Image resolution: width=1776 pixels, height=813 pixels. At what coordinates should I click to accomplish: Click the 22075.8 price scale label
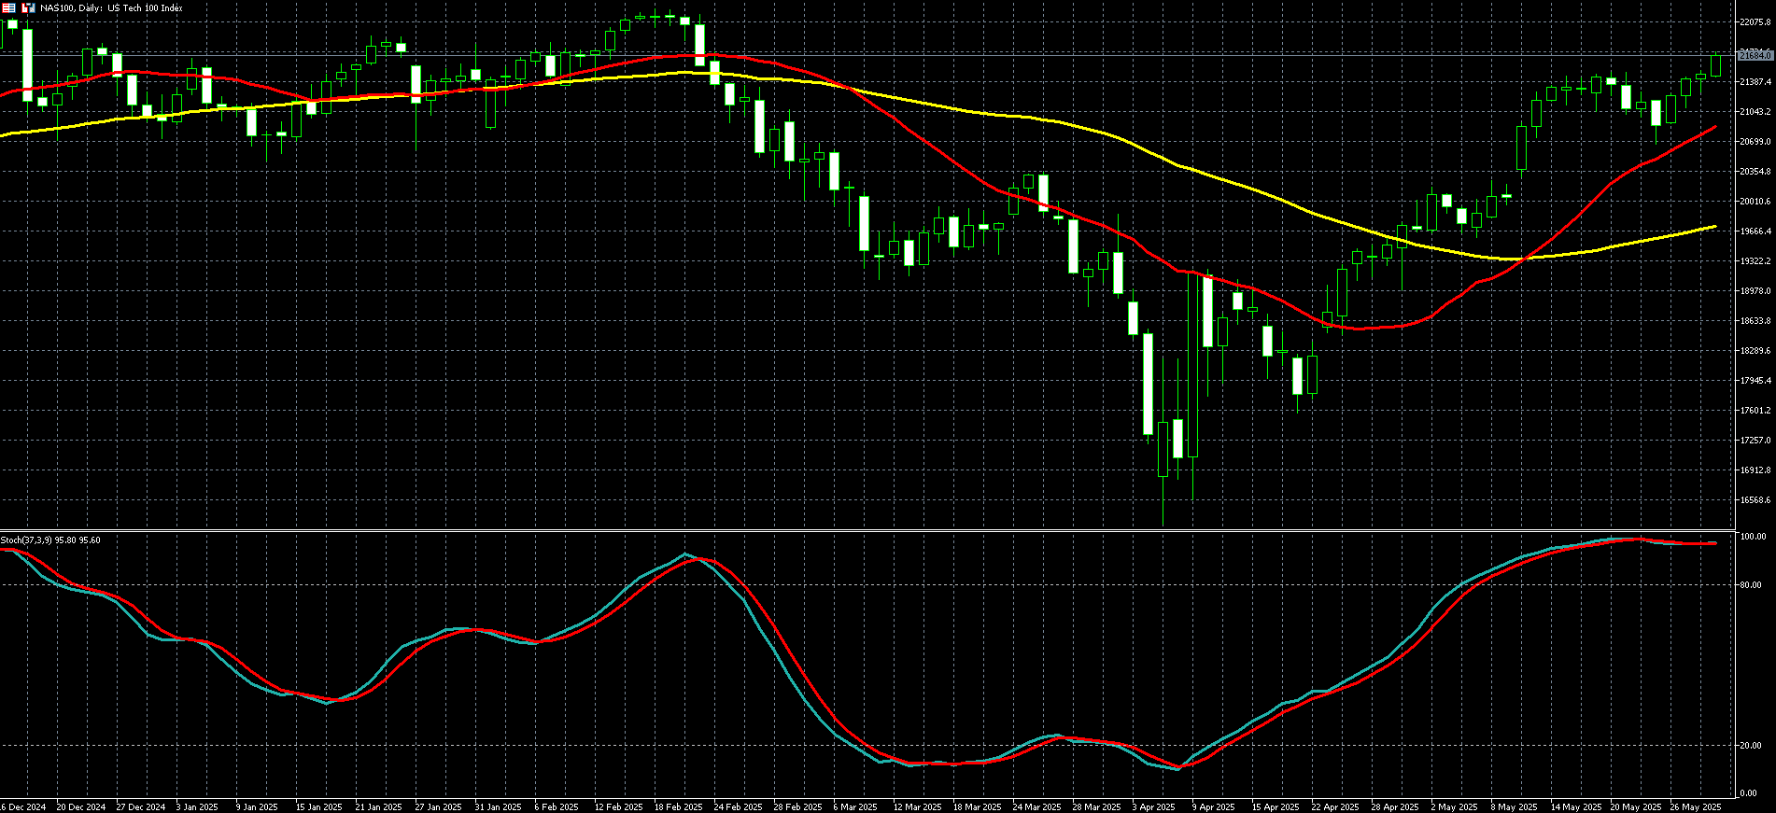(x=1755, y=22)
